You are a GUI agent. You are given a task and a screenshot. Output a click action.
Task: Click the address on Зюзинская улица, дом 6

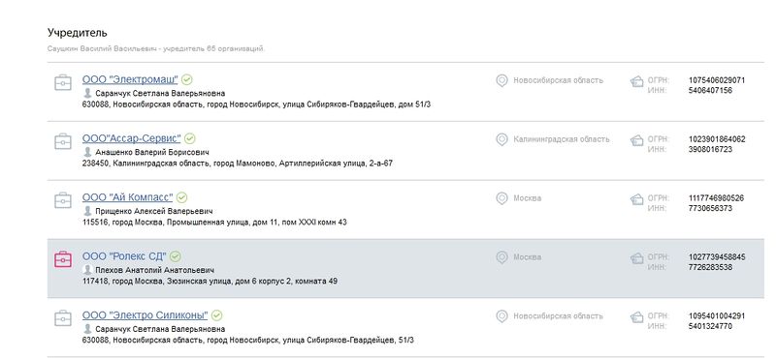pyautogui.click(x=210, y=281)
